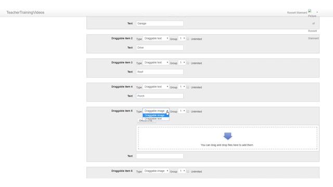Viewport: 333px width, 187px height.
Task: Open Group dropdown for Draggable item 5
Action: pos(182,111)
